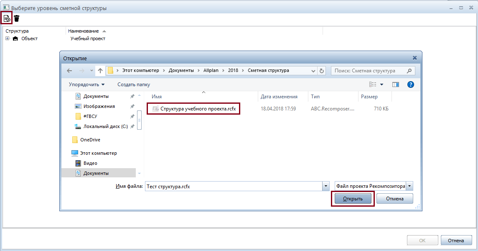
Task: Click Отмена in the Открытие dialog
Action: pyautogui.click(x=395, y=199)
